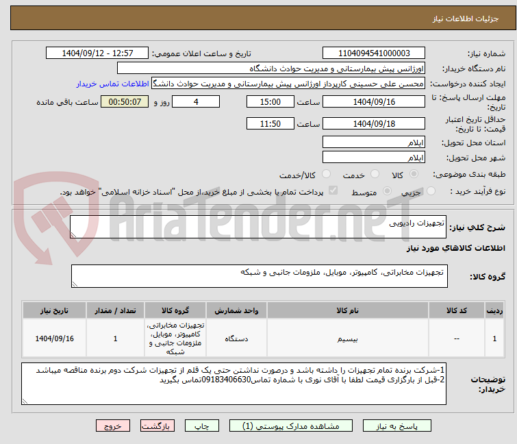
Task: Click the remaining days field showing 4
Action: coord(196,101)
